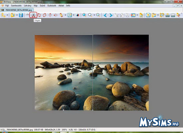
Task: Go to previous image with left arrow
Action: (x=105, y=15)
